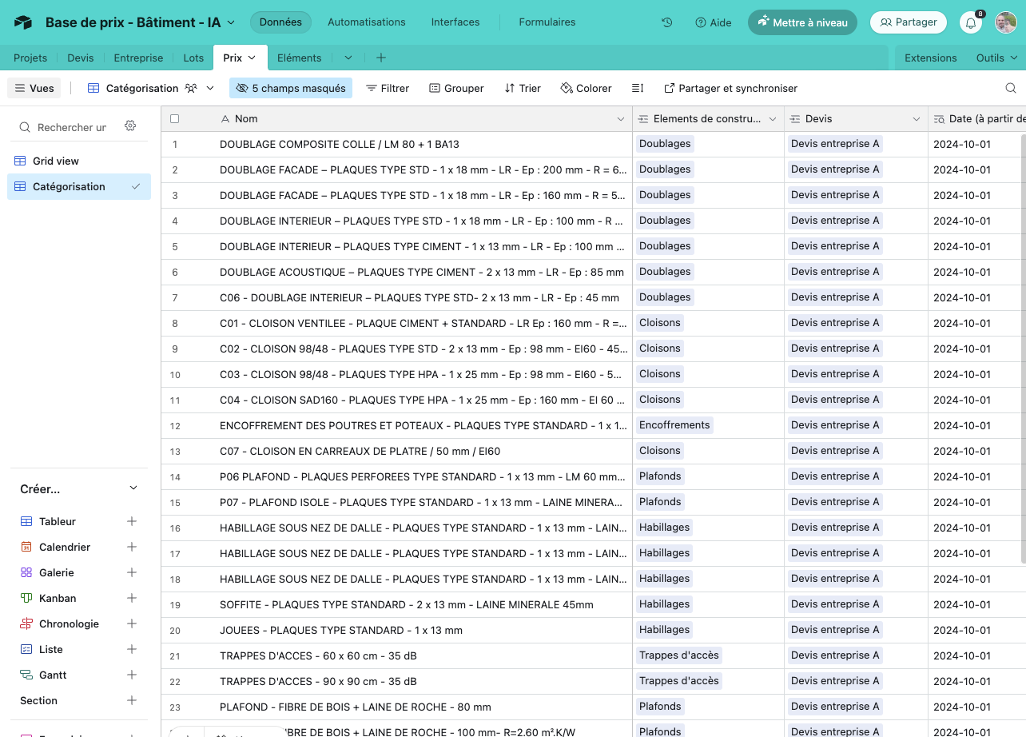Switch to the Devis table tab
Viewport: 1026px width, 737px height.
(x=80, y=58)
